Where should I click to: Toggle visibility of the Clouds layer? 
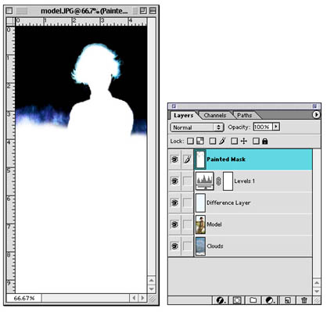(x=174, y=246)
